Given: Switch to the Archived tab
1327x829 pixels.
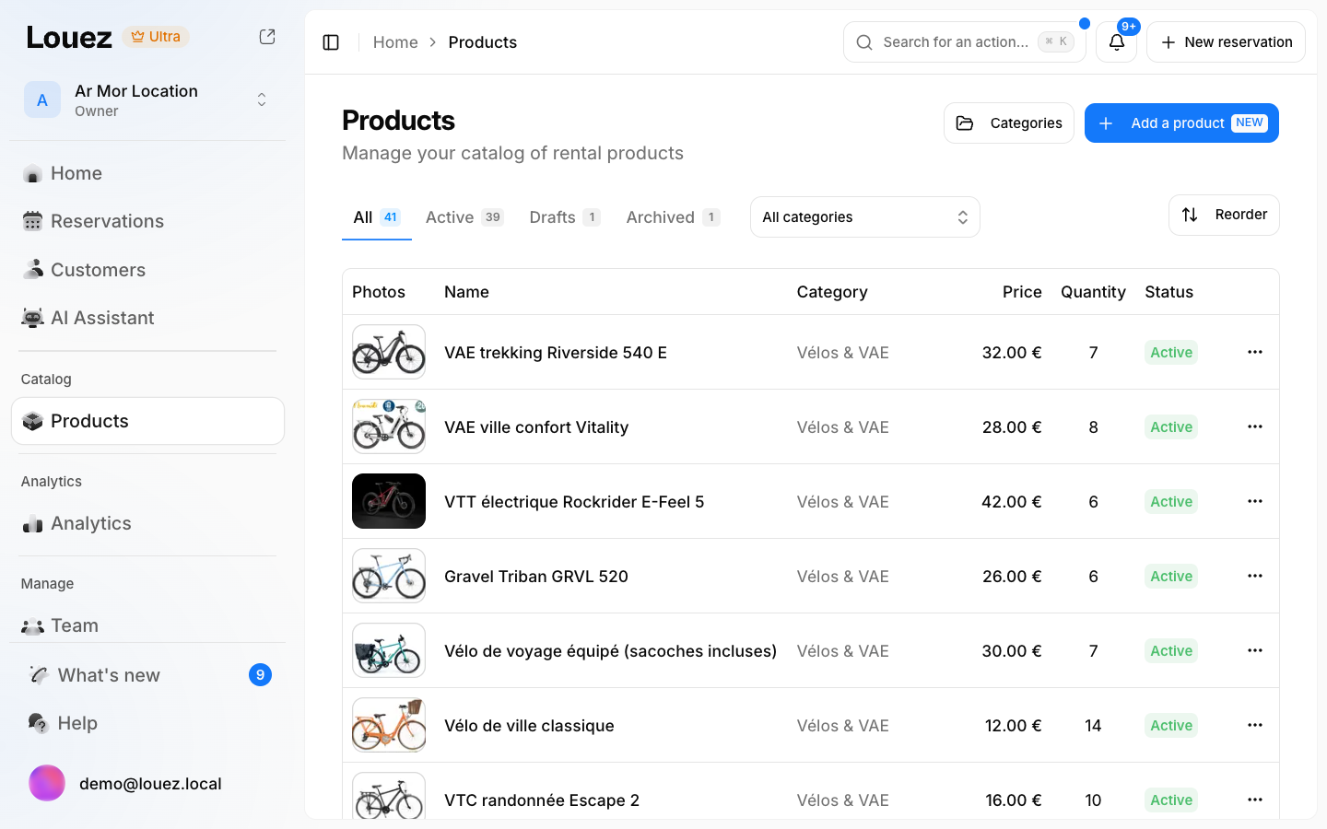Looking at the screenshot, I should tap(673, 217).
